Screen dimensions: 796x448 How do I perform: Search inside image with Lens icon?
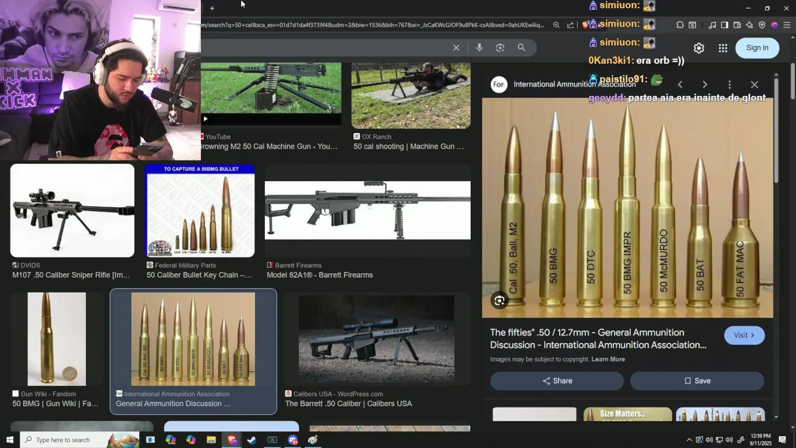pyautogui.click(x=499, y=301)
